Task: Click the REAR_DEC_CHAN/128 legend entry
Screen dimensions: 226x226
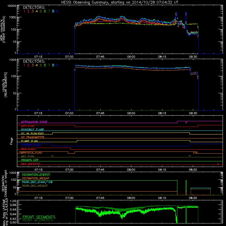Action: [37, 182]
